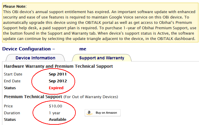Click the Sep 2012 end date
Image resolution: width=199 pixels, height=125 pixels.
coord(58,81)
